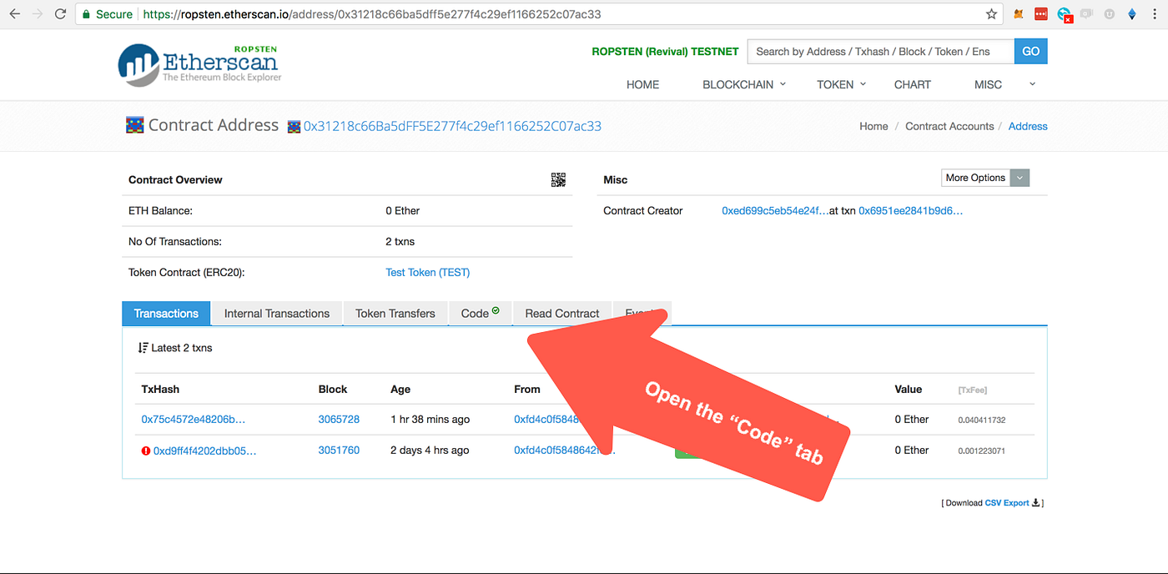Show the contract address QR code
The height and width of the screenshot is (574, 1168).
pos(558,179)
